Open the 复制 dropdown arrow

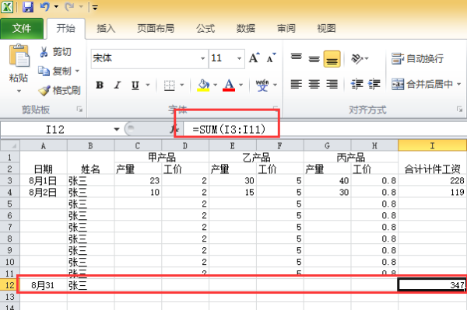(x=77, y=71)
